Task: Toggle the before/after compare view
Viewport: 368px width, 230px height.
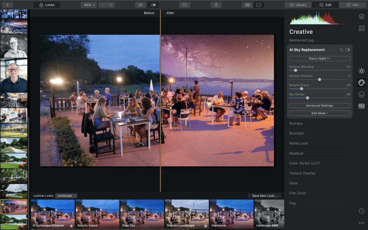Action: coord(153,5)
